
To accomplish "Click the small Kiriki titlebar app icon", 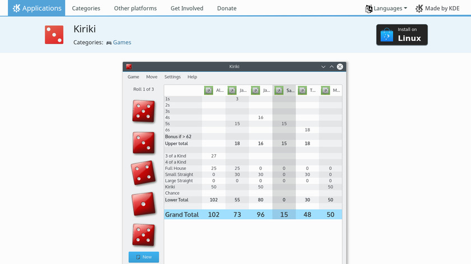I will 129,67.
